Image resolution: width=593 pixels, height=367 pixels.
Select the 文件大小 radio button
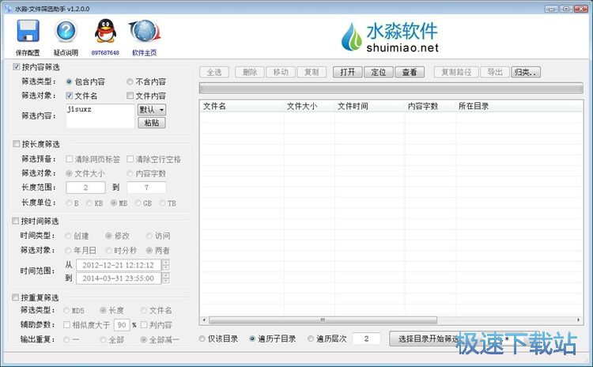coord(69,173)
